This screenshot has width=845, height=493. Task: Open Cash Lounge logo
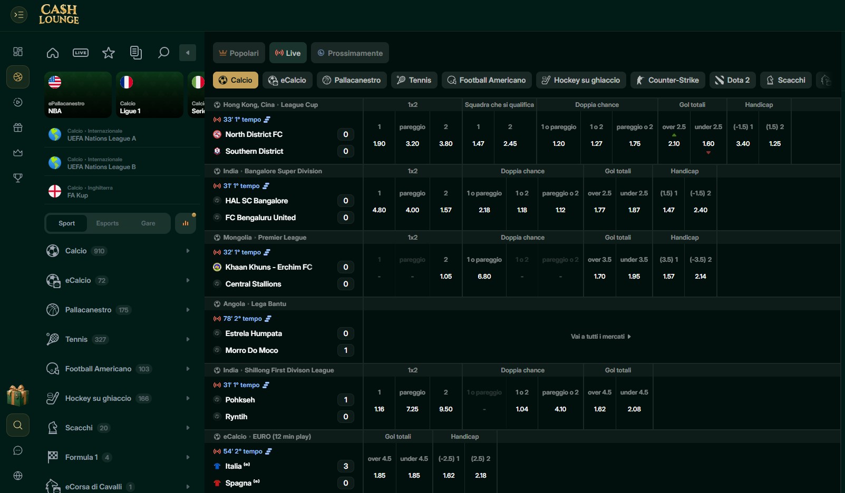[x=59, y=14]
